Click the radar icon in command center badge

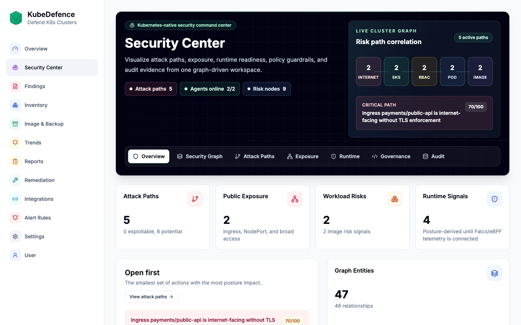(132, 25)
